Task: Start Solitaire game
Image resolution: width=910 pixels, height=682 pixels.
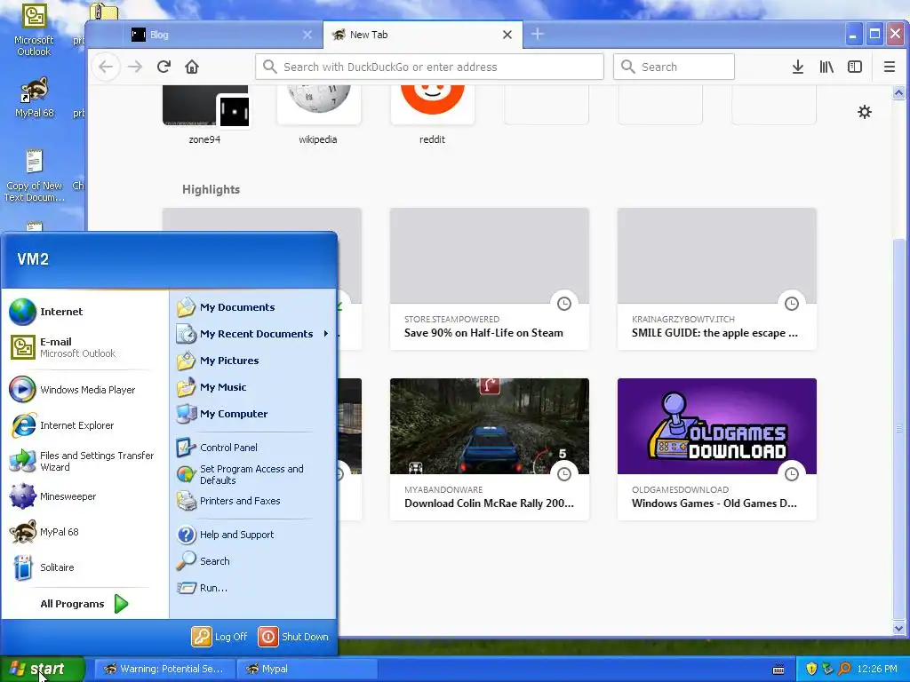Action: coord(84,567)
